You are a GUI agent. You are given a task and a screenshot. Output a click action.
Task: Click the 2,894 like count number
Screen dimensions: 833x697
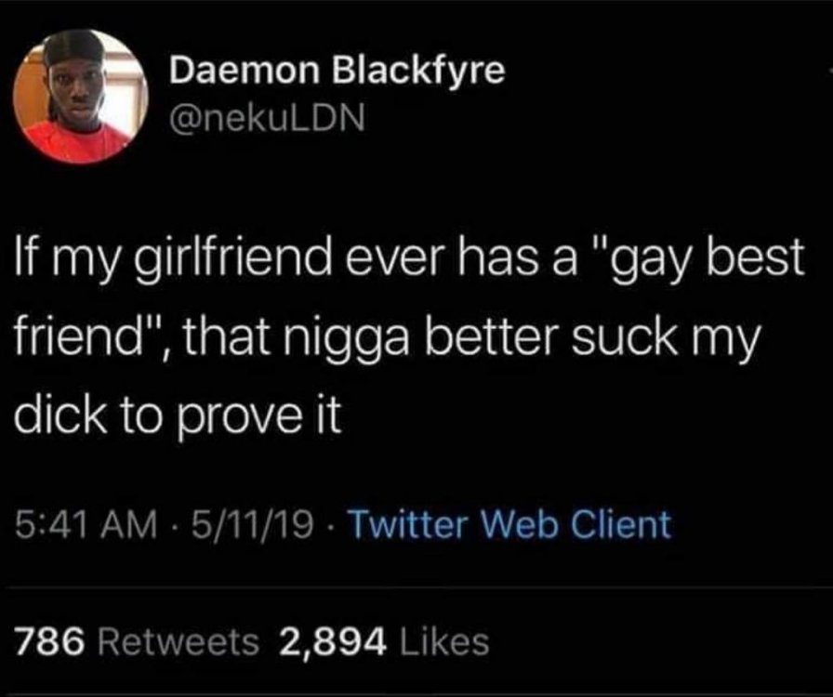point(332,642)
